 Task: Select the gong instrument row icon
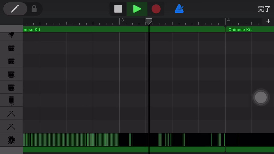coord(11,140)
